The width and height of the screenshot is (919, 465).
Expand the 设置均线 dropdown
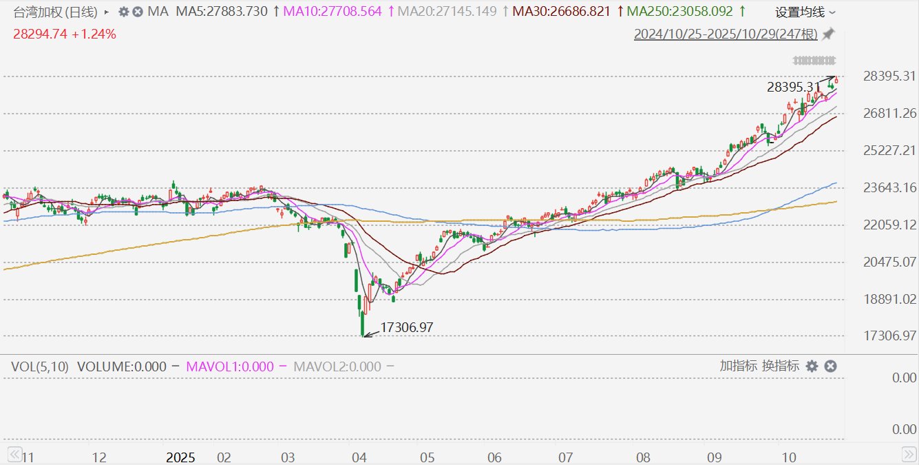point(805,12)
